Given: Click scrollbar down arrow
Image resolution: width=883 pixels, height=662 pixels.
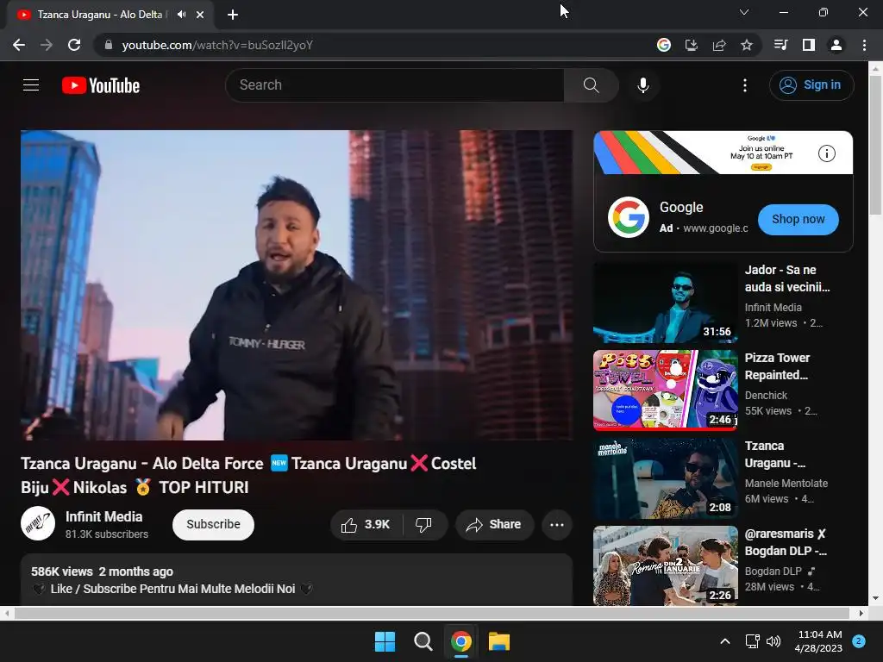Looking at the screenshot, I should click(x=875, y=598).
